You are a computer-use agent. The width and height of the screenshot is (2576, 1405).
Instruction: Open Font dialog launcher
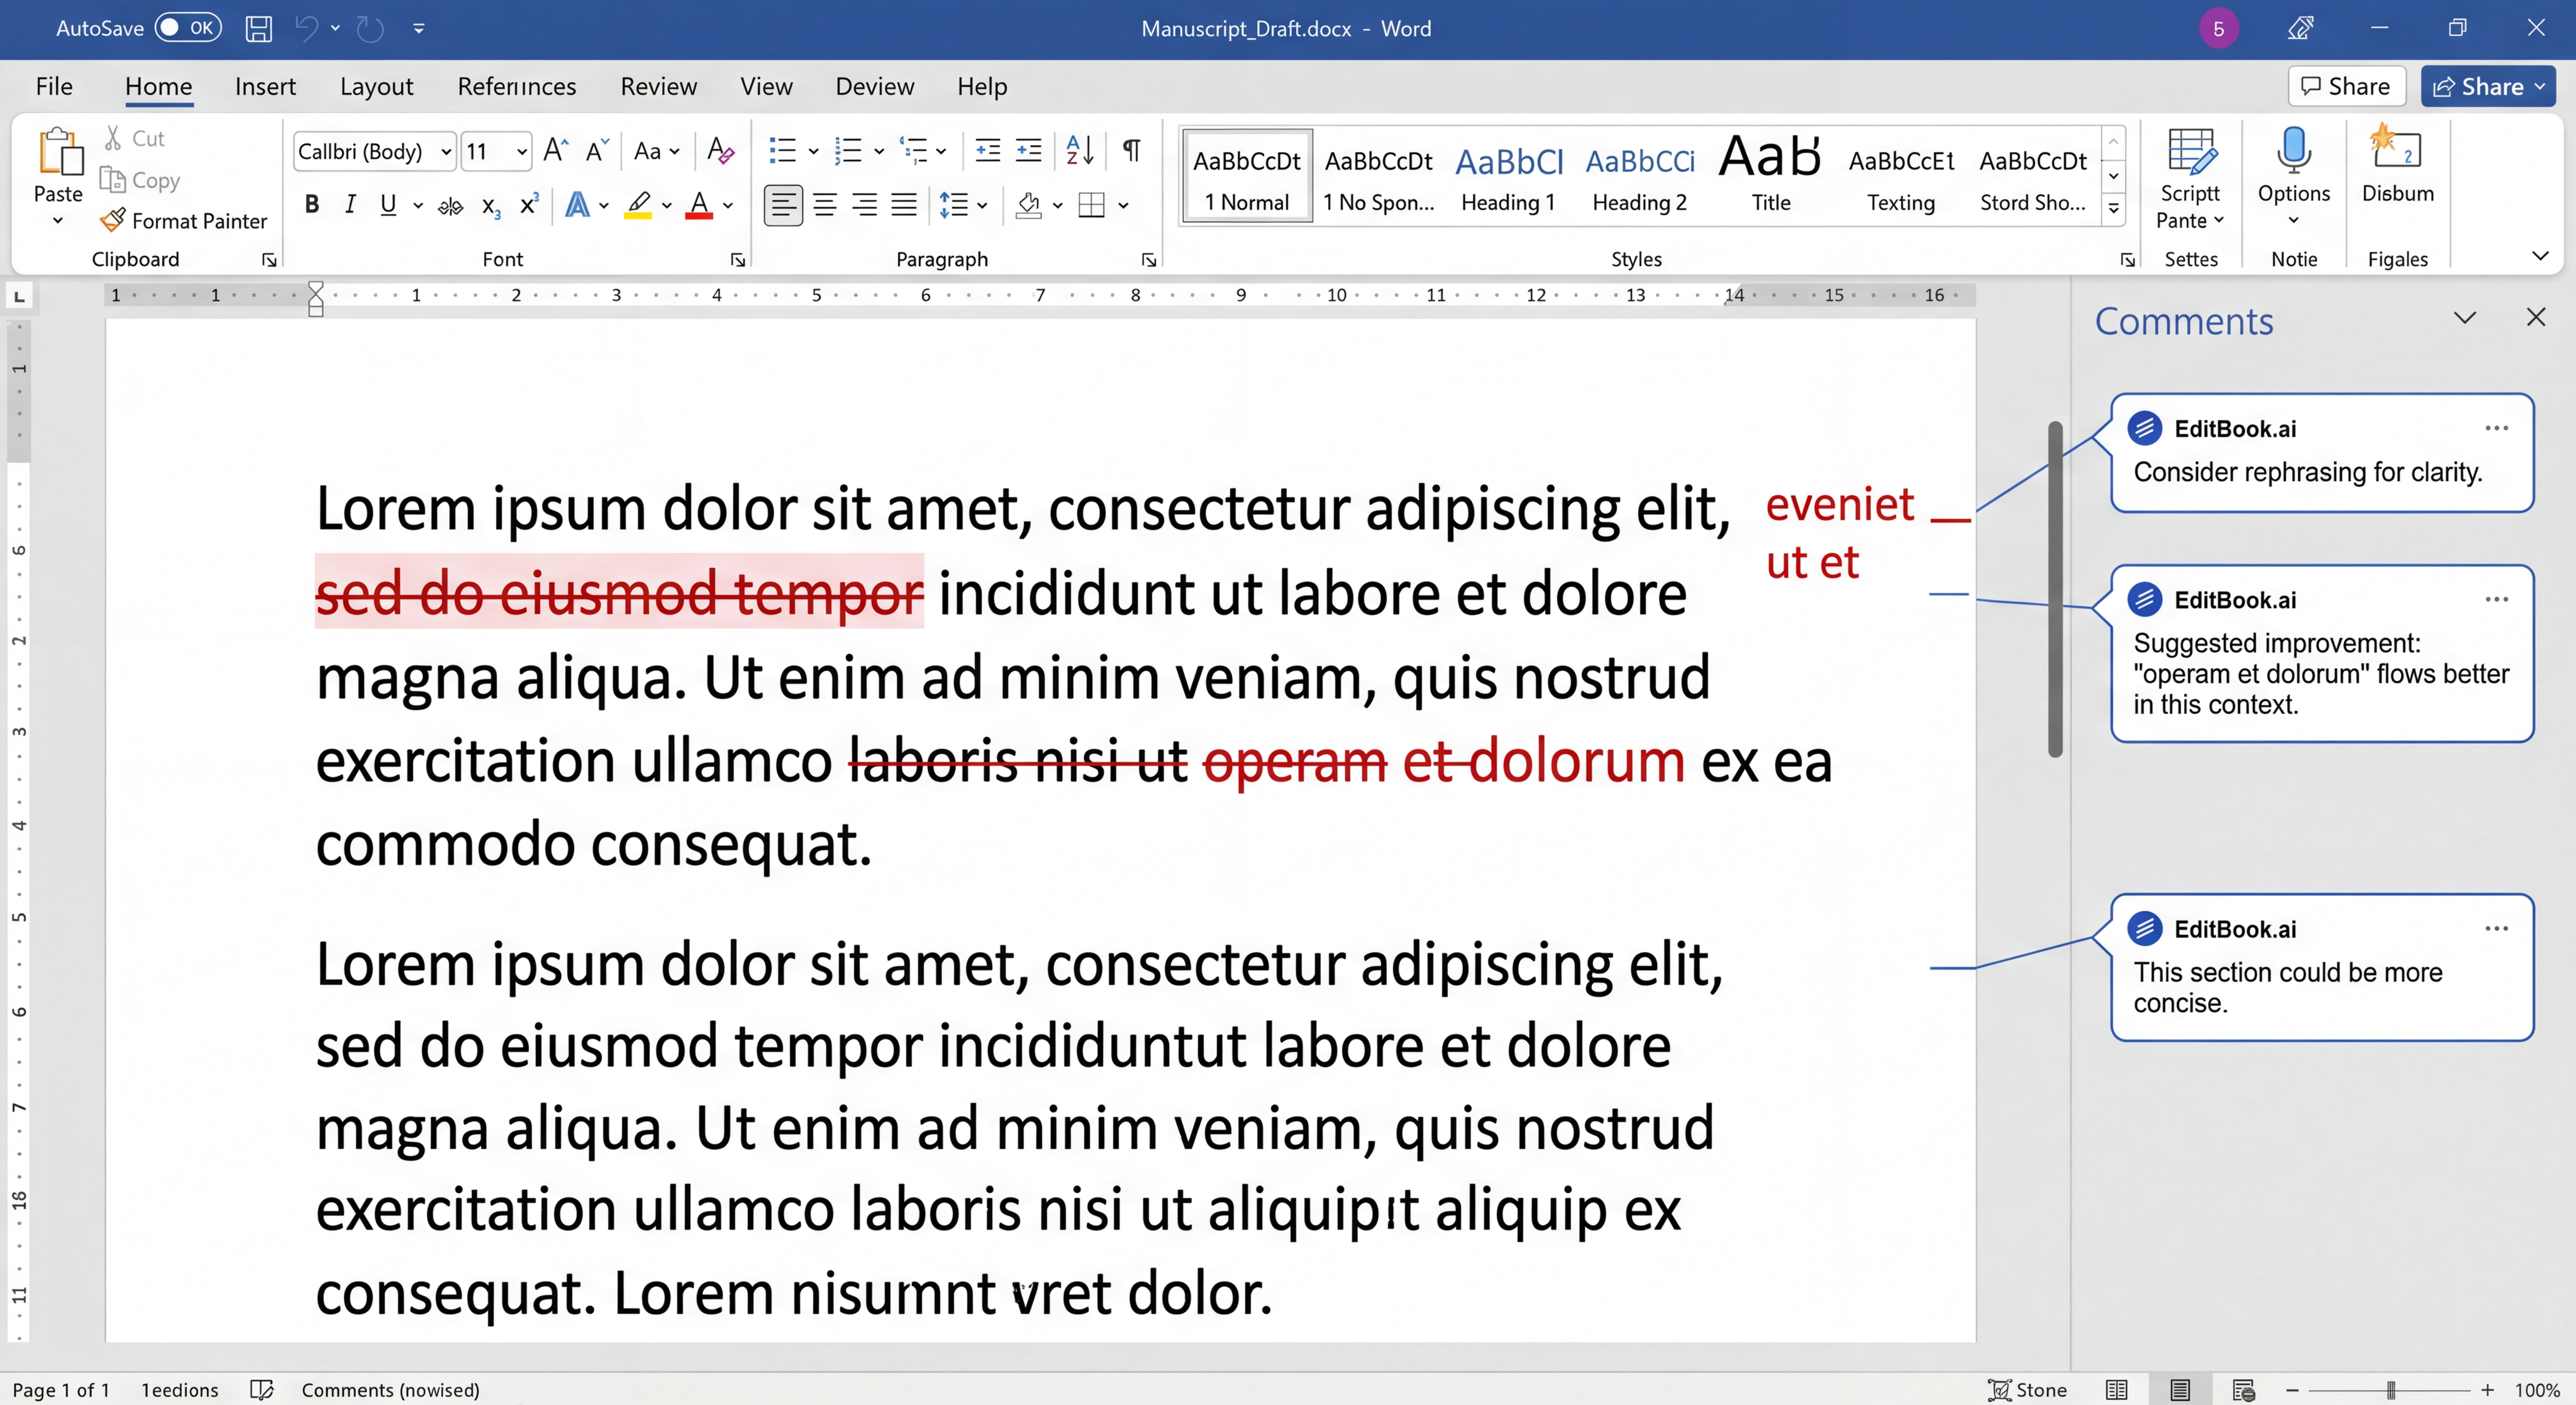point(738,260)
